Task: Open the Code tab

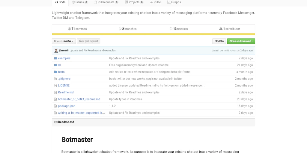Action: tap(60, 2)
